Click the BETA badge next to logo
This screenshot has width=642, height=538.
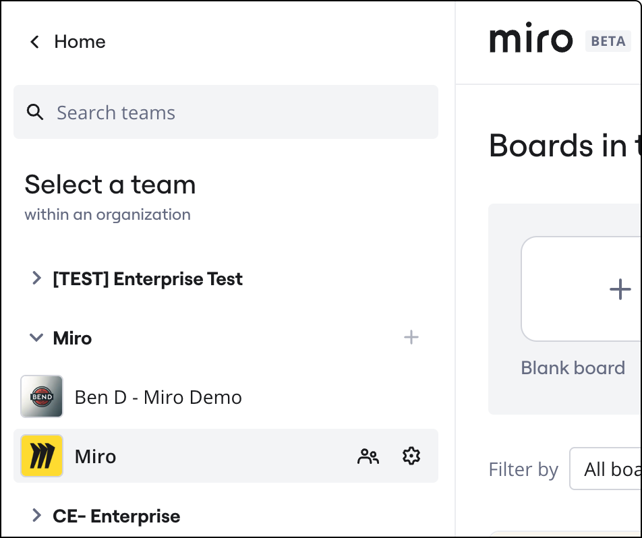pos(608,41)
